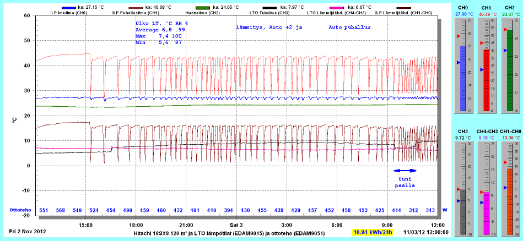Click the Ottoteho label at the chart's left
The height and width of the screenshot is (241, 523).
(20, 210)
